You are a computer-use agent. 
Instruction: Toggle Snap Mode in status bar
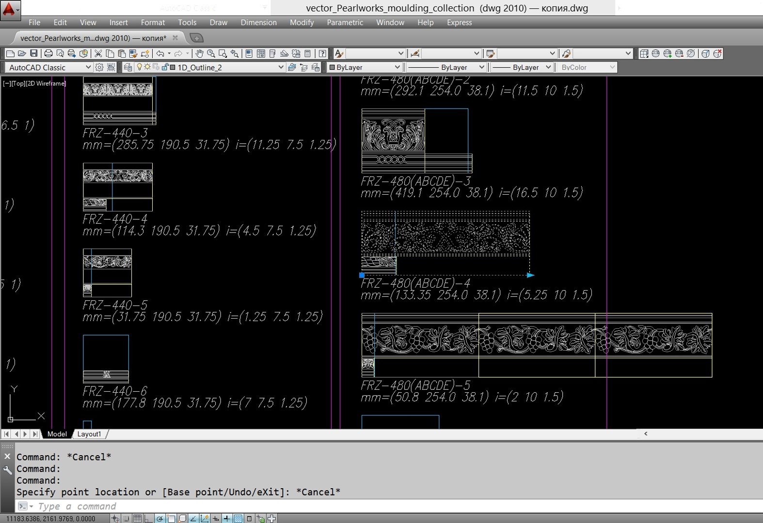[126, 519]
